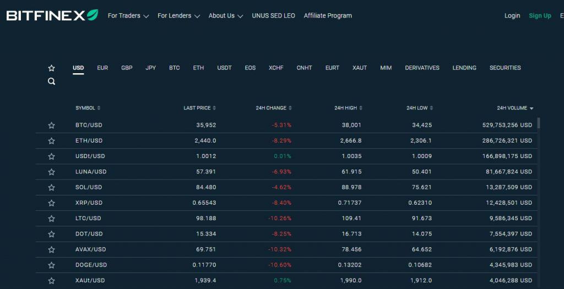Viewport: 564px width, 289px height.
Task: Open the Securities tab
Action: tap(505, 68)
